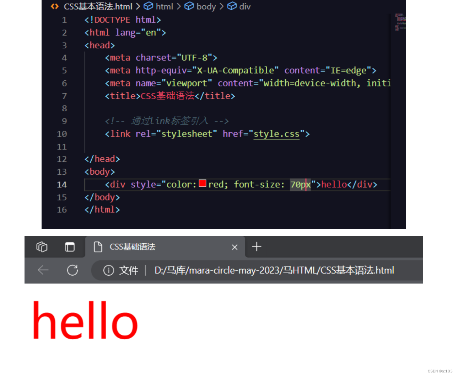Click the minimap preview of the editor

400,22
